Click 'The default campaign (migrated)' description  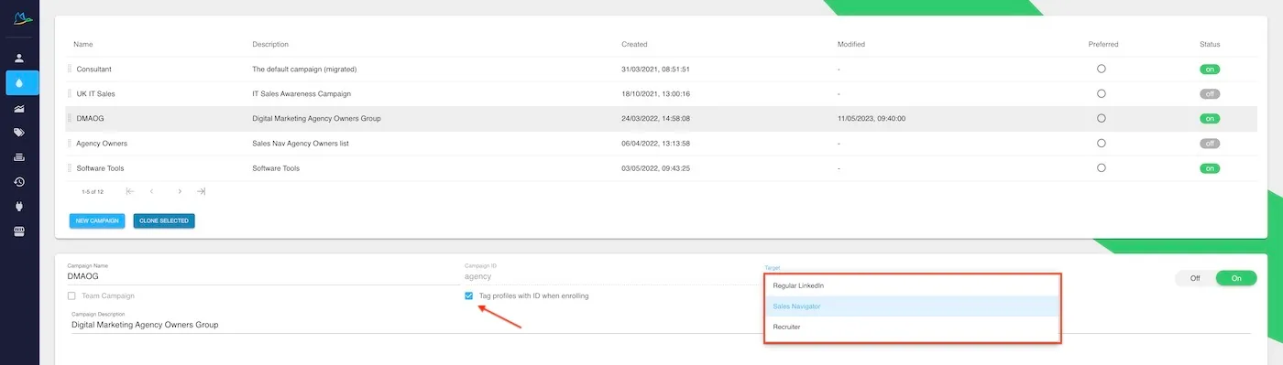tap(304, 69)
